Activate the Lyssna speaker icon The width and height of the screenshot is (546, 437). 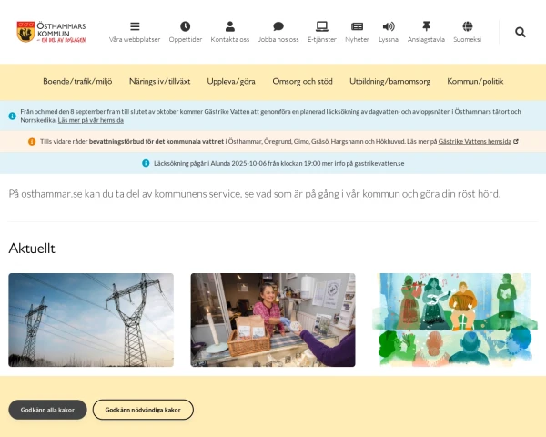389,26
